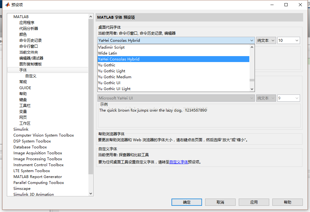Select Parallel Computing Toolbox

(x=39, y=183)
